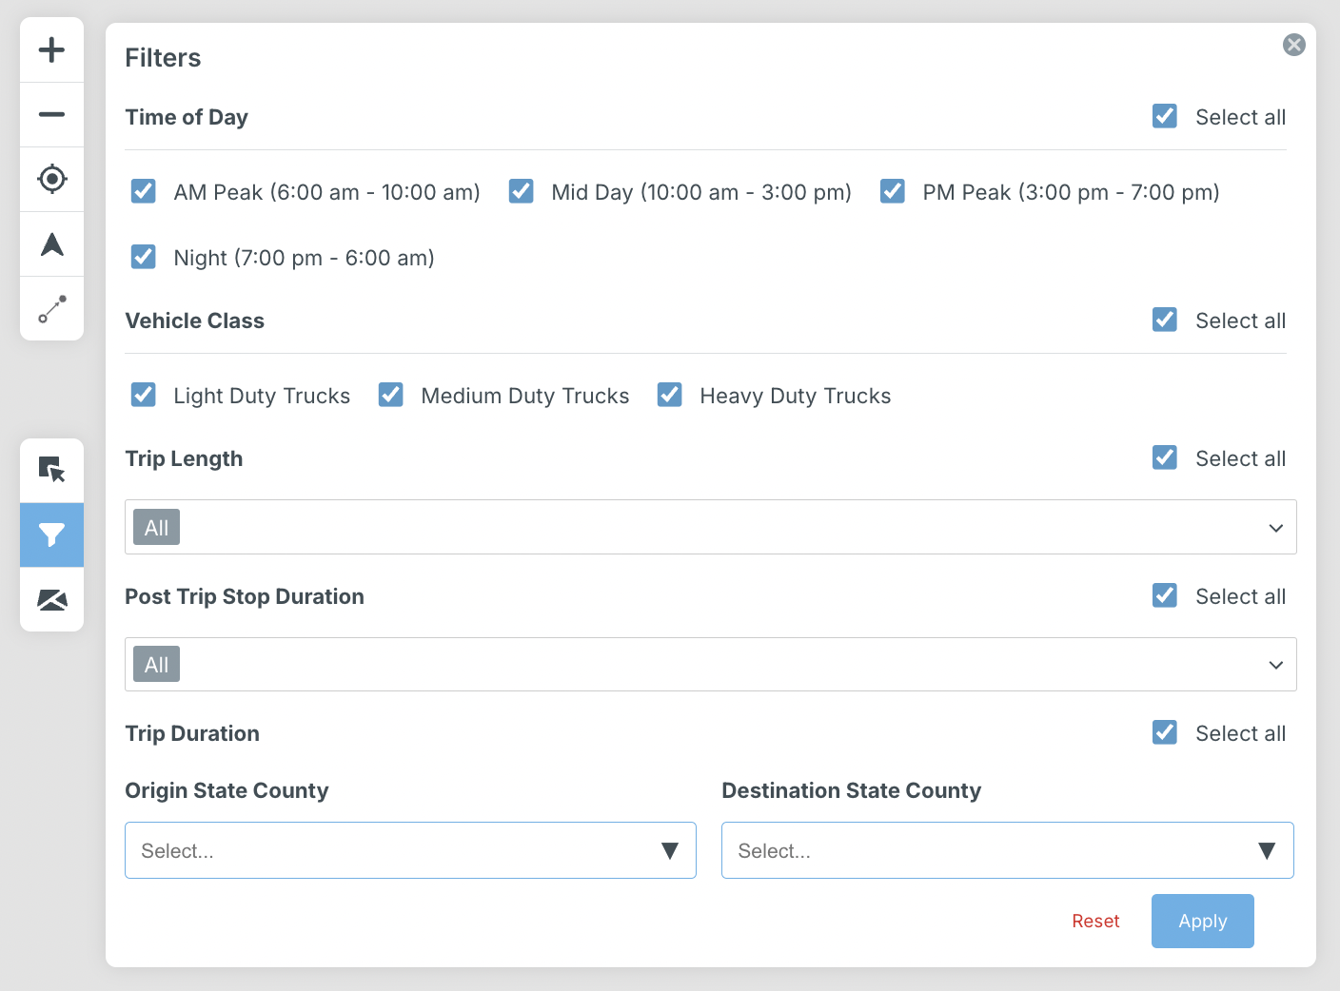Click the north arrow compass icon
This screenshot has width=1340, height=991.
51,244
